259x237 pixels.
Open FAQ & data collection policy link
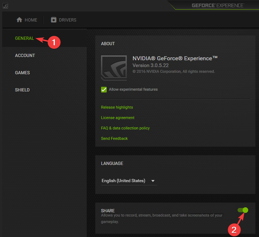click(125, 128)
